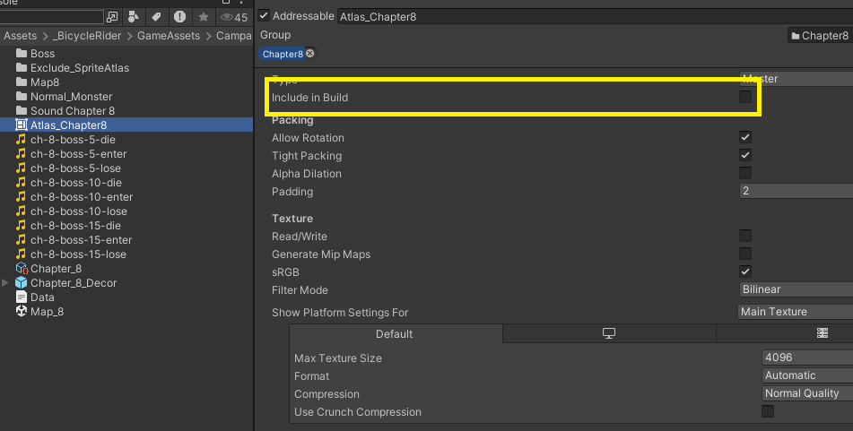Click the search scope icon beside search field
This screenshot has height=431, width=853.
pyautogui.click(x=112, y=17)
